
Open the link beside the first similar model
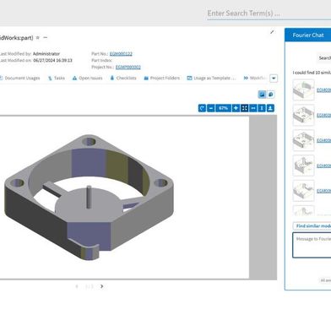[323, 90]
